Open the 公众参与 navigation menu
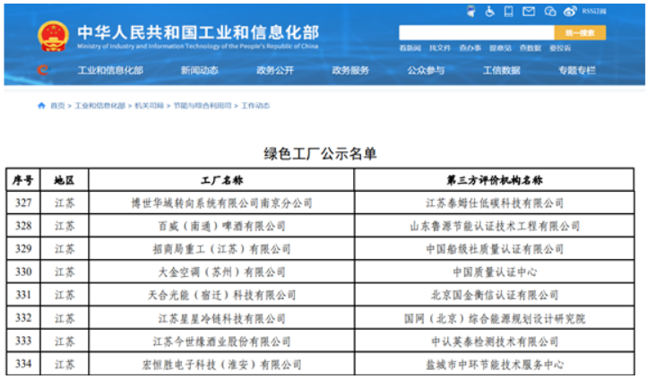 (426, 70)
